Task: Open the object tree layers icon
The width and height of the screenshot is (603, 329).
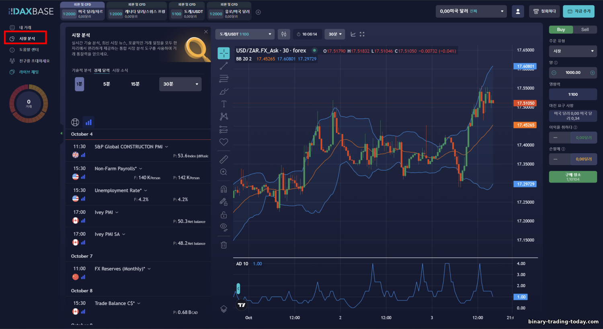Action: coord(224,309)
